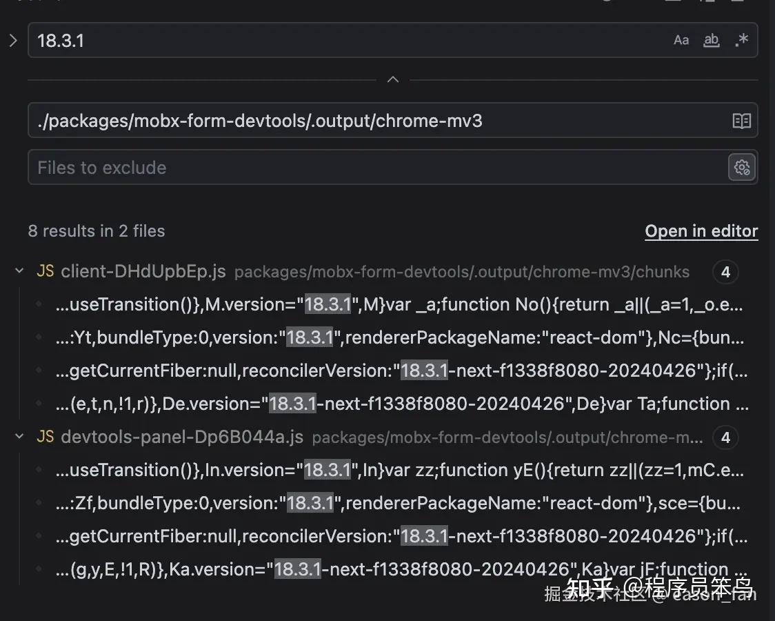Click JS icon of devtools-panel-Dp6B044a.js

point(46,437)
